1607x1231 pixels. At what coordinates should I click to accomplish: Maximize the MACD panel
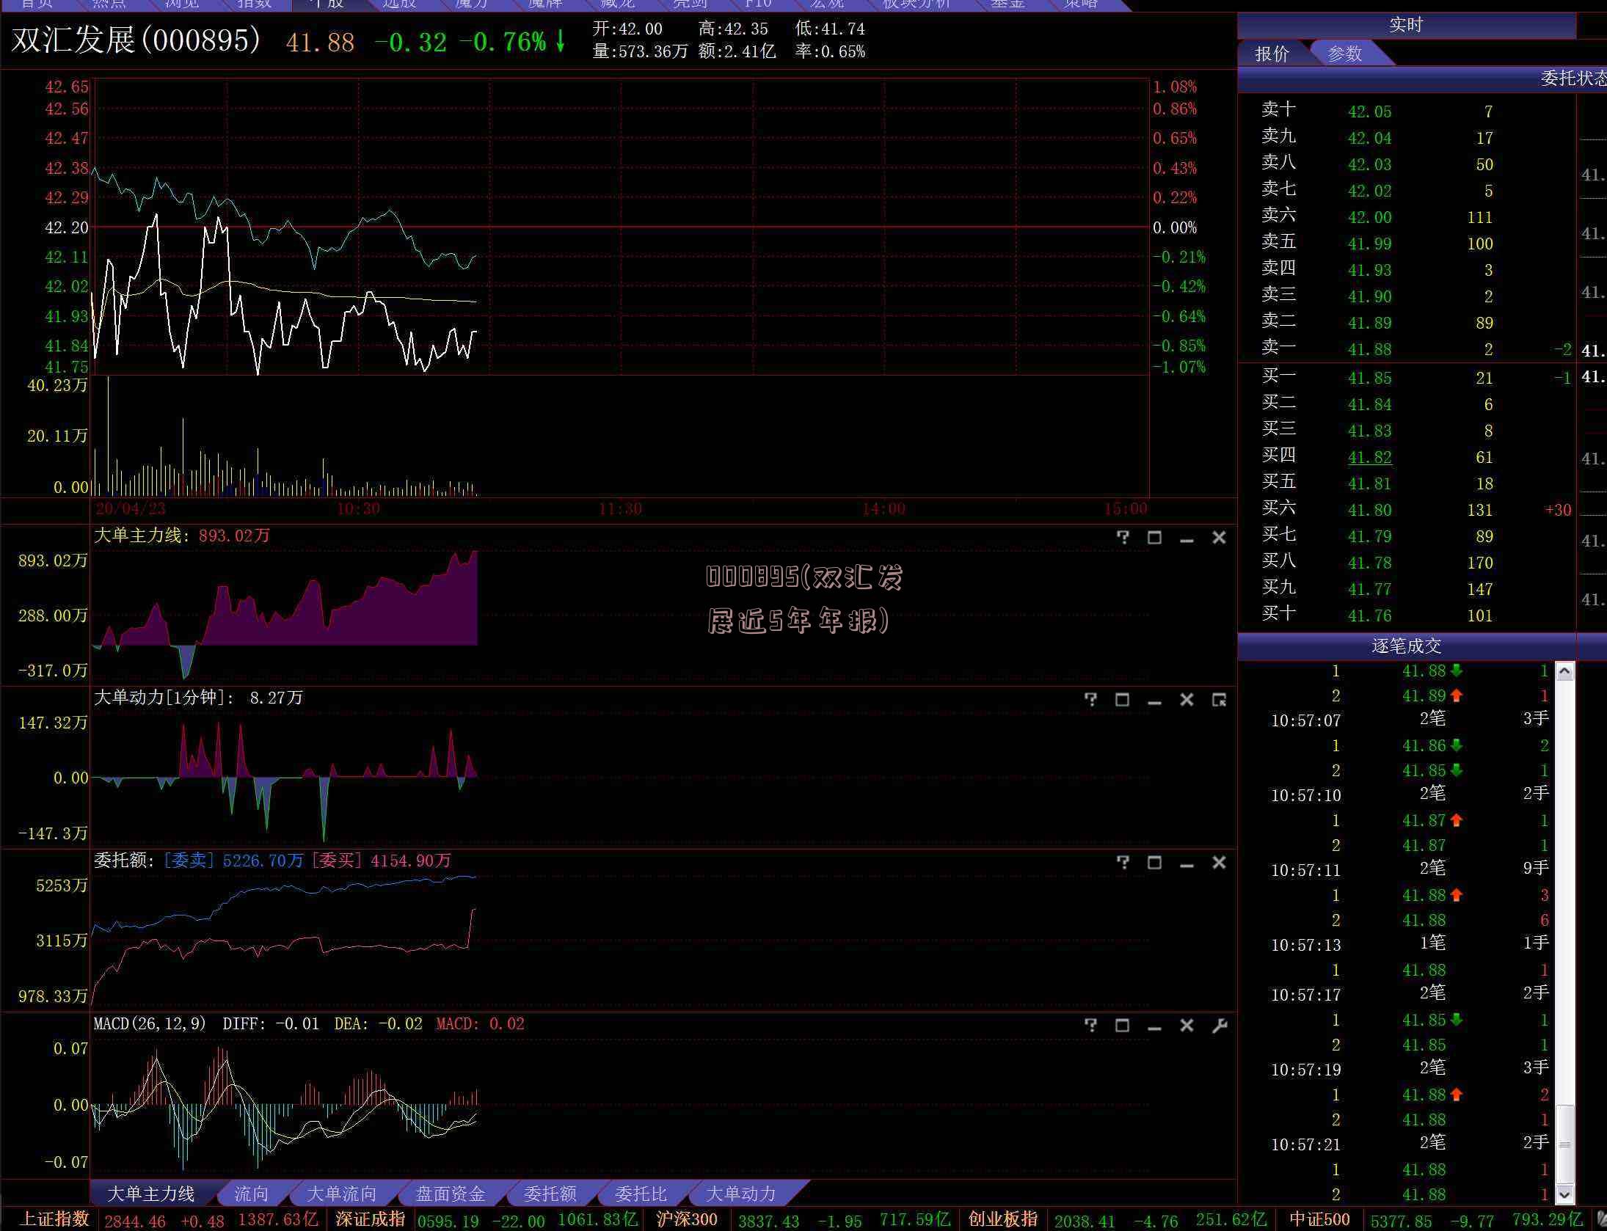point(1122,1026)
